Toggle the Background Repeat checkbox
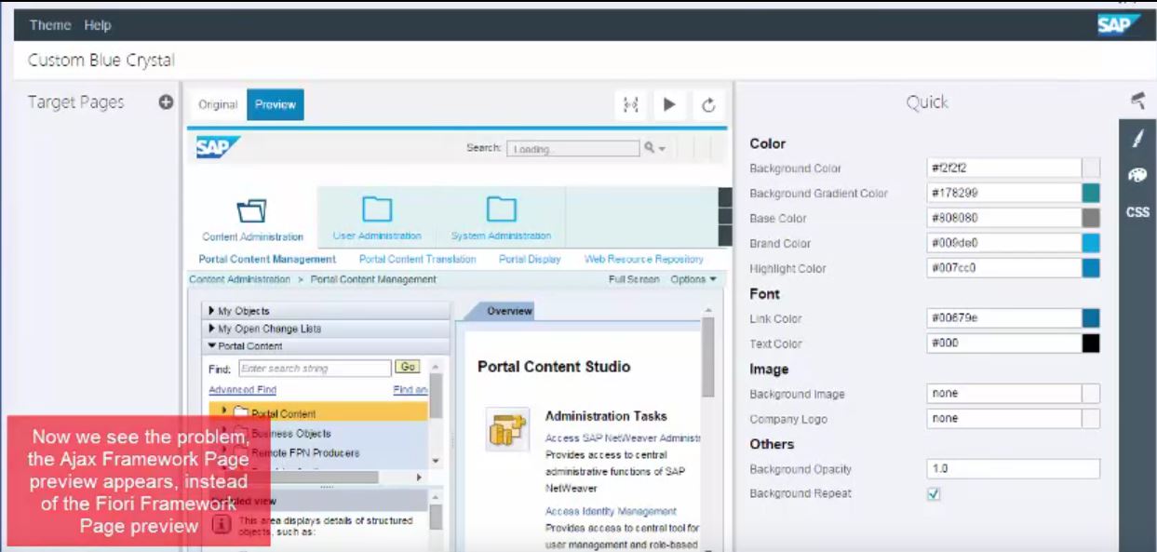Screen dimensions: 1157x552 pyautogui.click(x=935, y=494)
